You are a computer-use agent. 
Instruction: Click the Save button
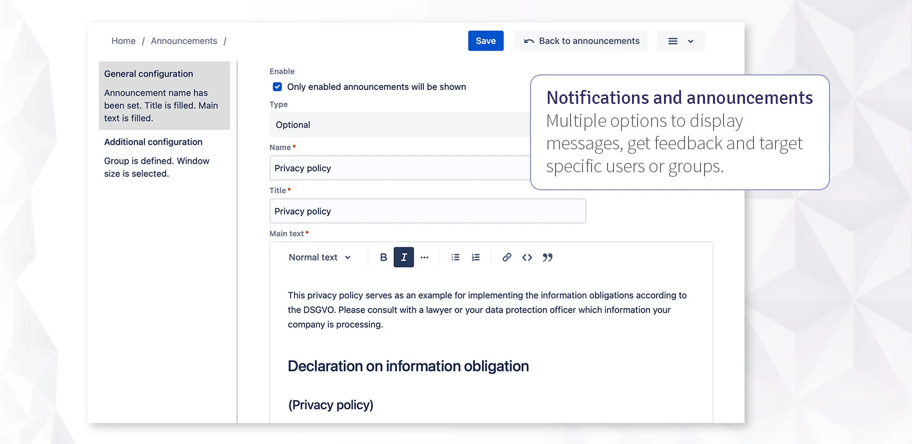pyautogui.click(x=485, y=41)
